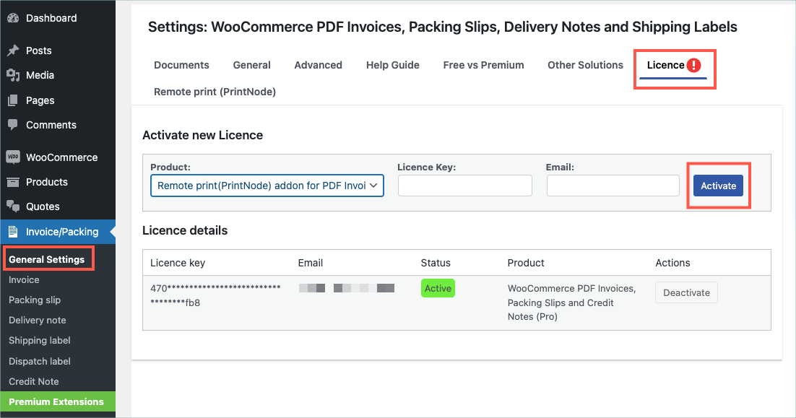796x418 pixels.
Task: Open Dispatch label submenu link
Action: [40, 361]
